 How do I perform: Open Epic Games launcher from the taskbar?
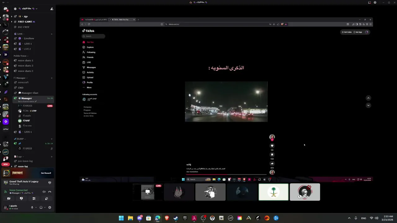coord(185,218)
